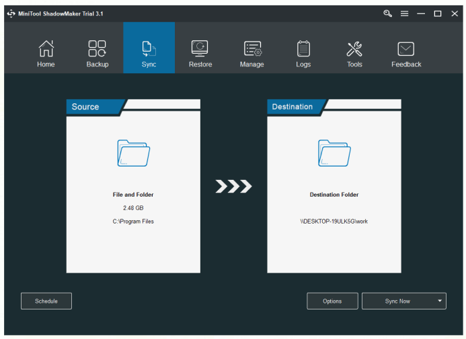The width and height of the screenshot is (466, 339).
Task: Select the Sync tab icon
Action: pyautogui.click(x=149, y=49)
